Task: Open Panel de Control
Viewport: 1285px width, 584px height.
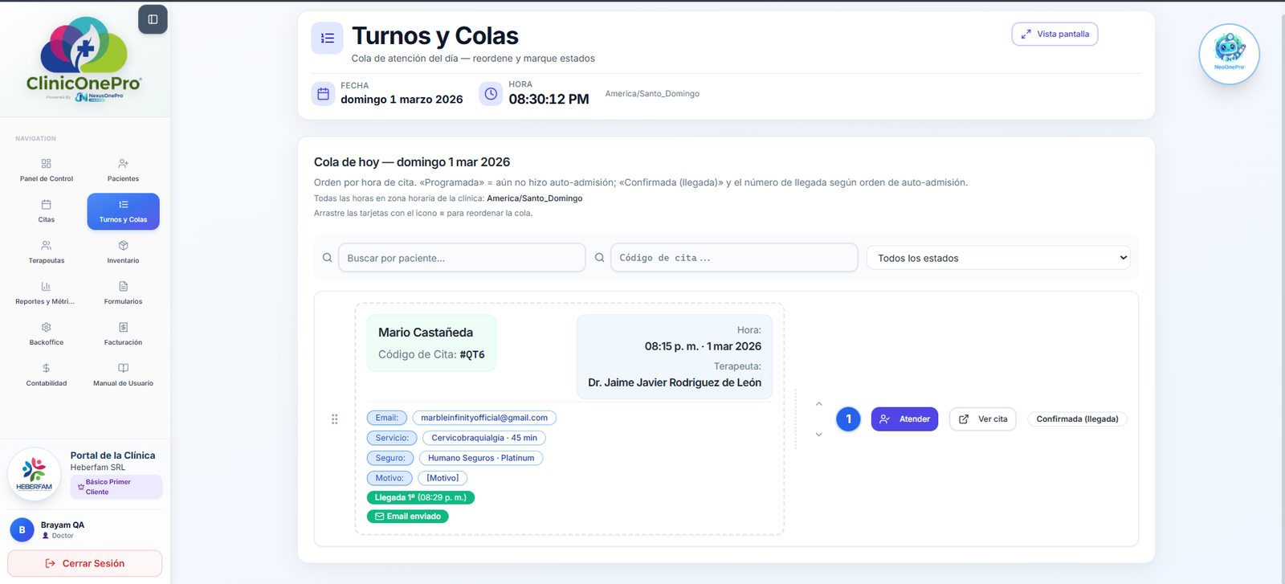Action: click(x=47, y=170)
